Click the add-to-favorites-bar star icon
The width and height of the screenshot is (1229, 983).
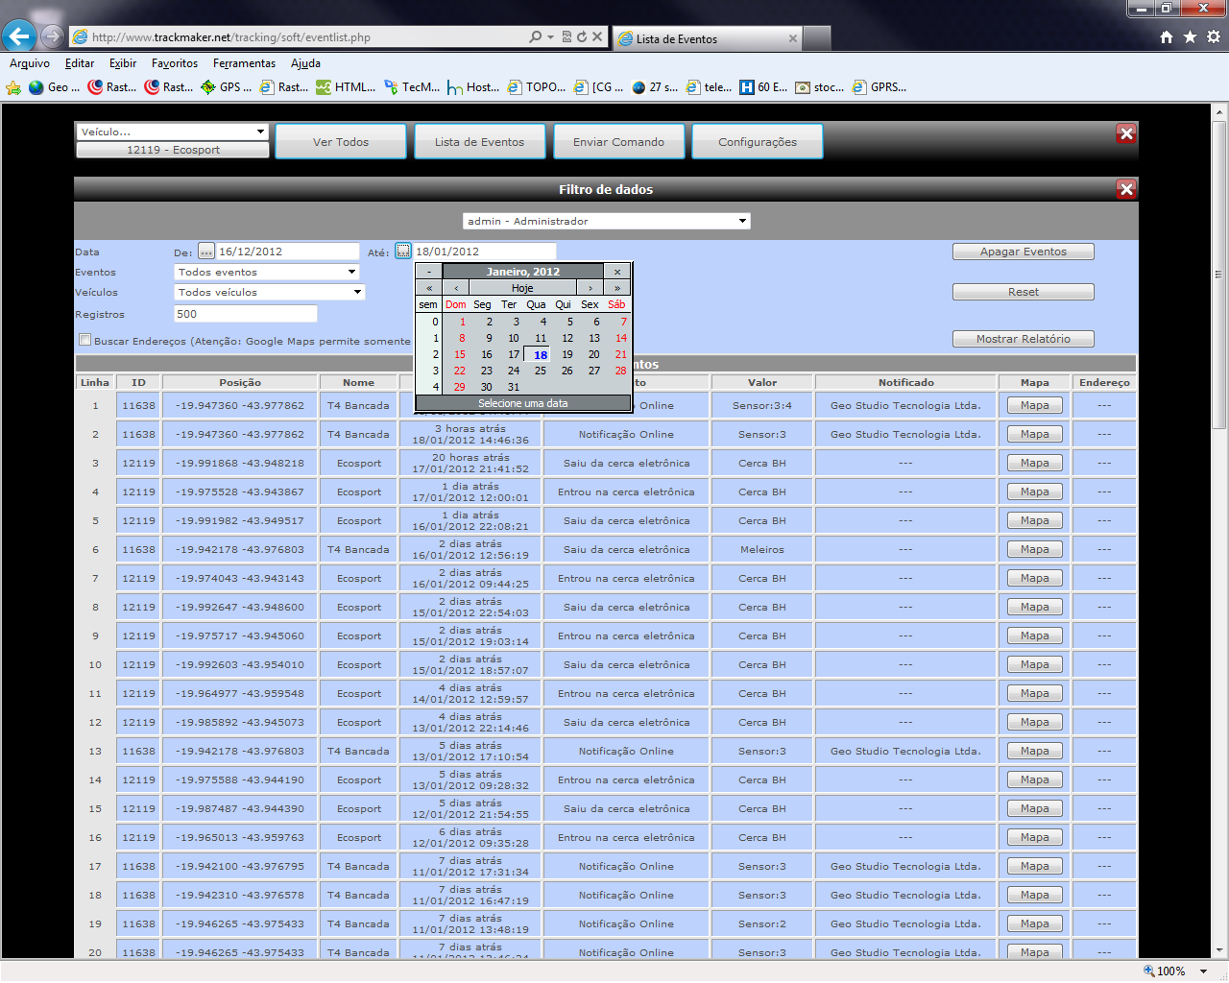tap(13, 87)
